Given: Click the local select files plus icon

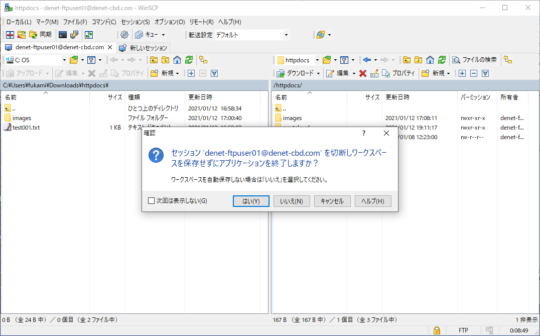Looking at the screenshot, I should coord(191,73).
